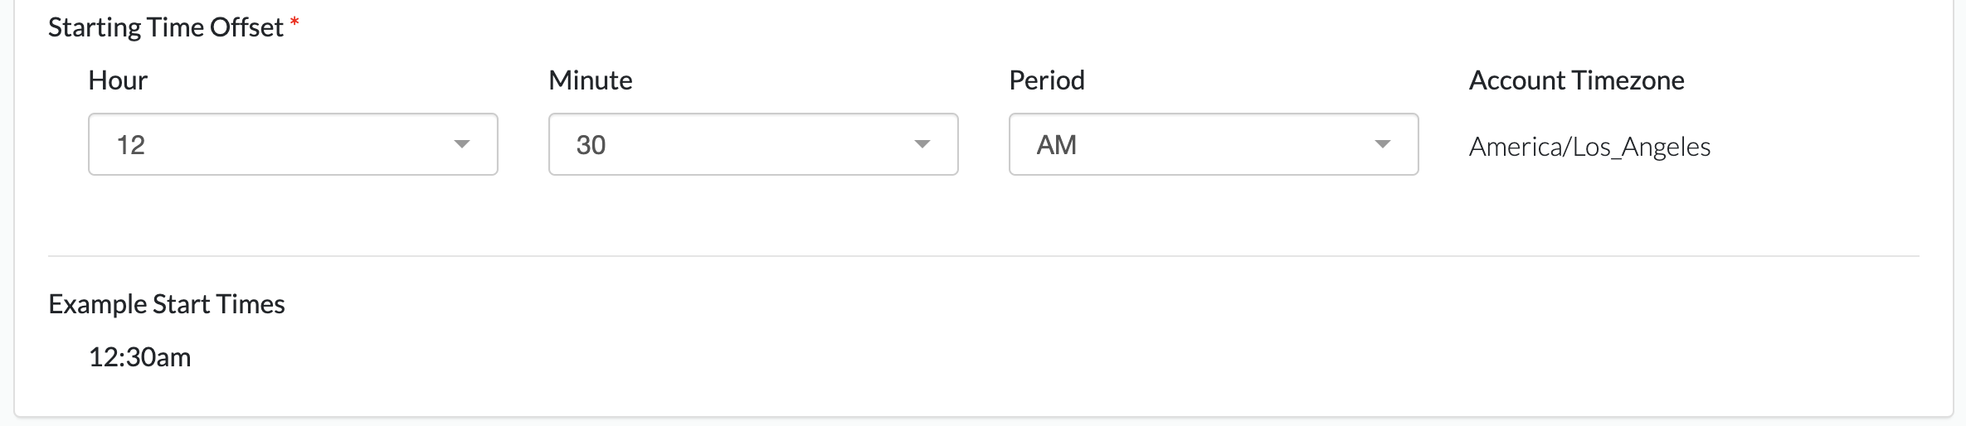This screenshot has height=426, width=1966.
Task: Click the horizontal divider line
Action: tap(983, 256)
